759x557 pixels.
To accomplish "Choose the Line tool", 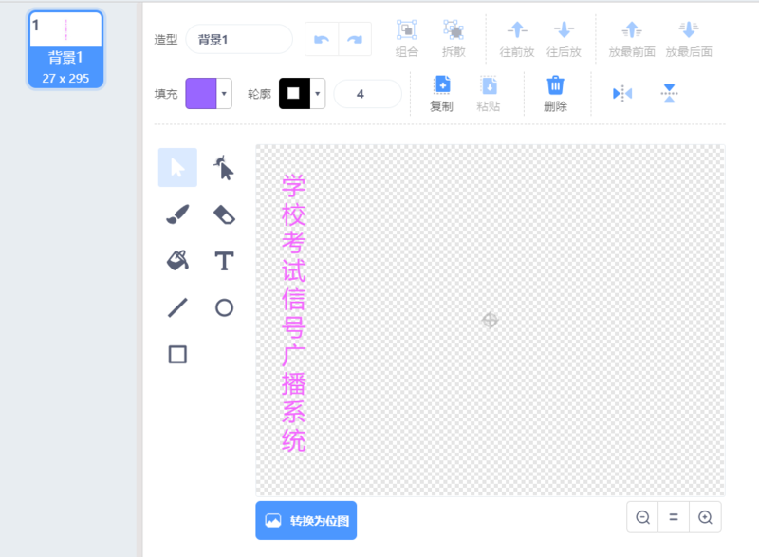I will tap(177, 307).
